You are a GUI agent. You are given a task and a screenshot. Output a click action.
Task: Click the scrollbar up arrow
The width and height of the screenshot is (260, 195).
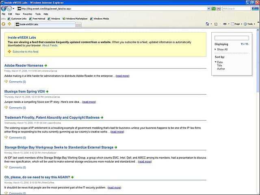pyautogui.click(x=258, y=30)
